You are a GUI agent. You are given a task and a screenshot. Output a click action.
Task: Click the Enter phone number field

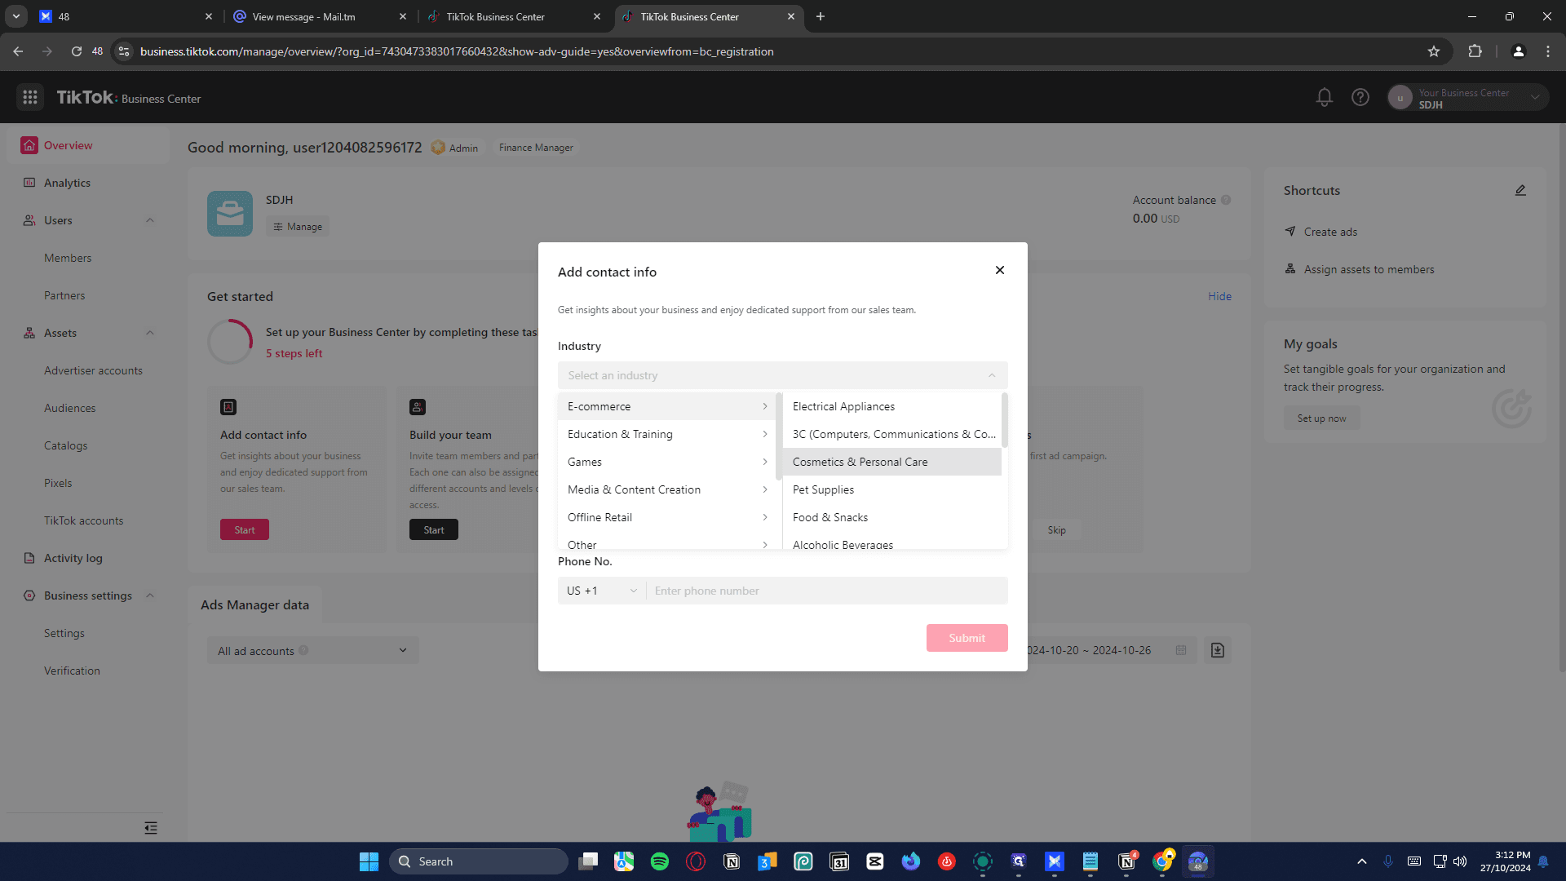(x=827, y=591)
